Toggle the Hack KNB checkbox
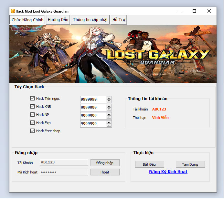This screenshot has height=199, width=224. pyautogui.click(x=32, y=107)
